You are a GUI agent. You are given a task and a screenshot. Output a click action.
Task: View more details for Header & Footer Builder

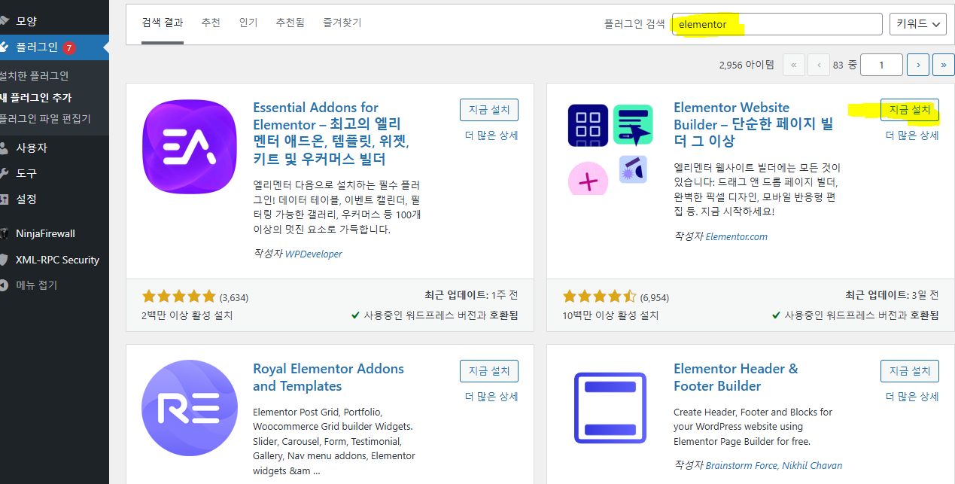912,397
